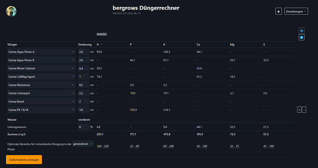318x168 pixels.
Task: Open the generativen phase dropdown
Action: coord(83,144)
